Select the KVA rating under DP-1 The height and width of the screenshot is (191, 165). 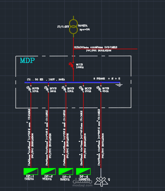click(29, 179)
